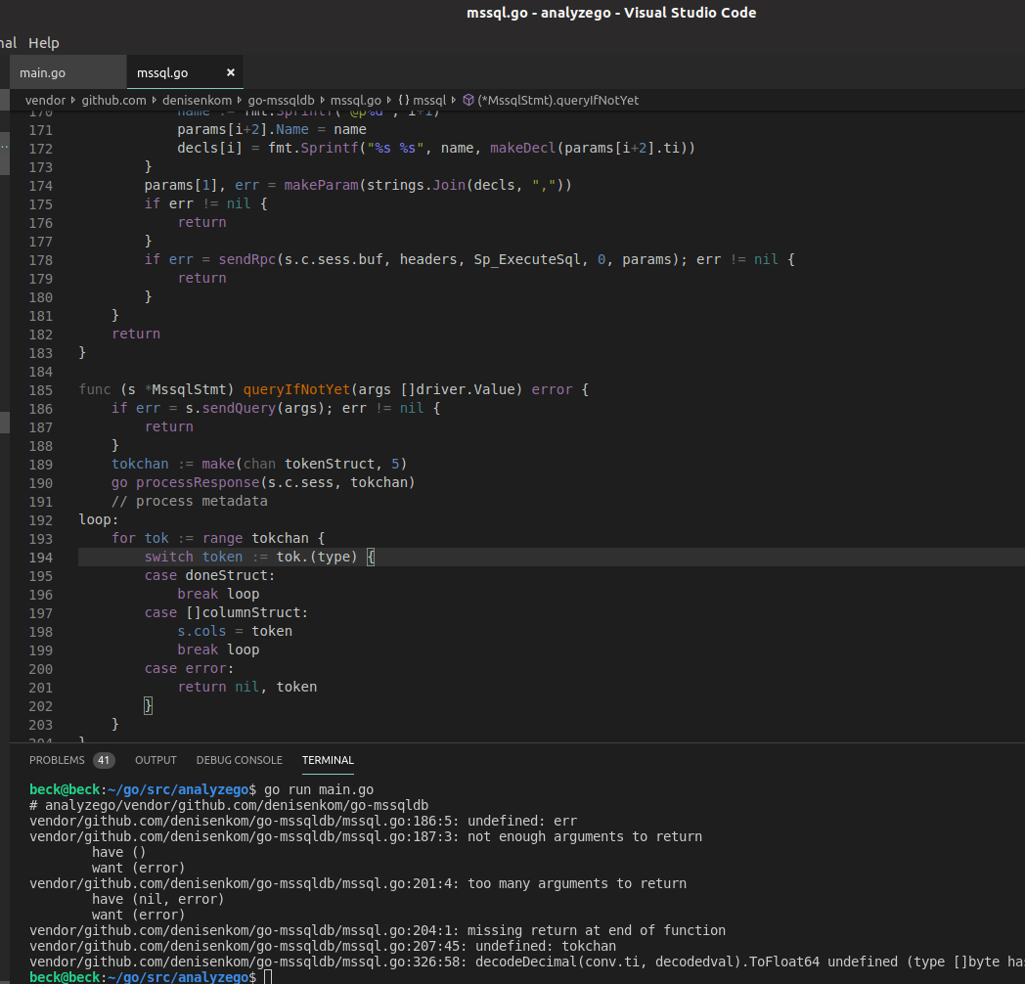Place cursor in the terminal prompt line
The width and height of the screenshot is (1025, 984).
pos(264,976)
